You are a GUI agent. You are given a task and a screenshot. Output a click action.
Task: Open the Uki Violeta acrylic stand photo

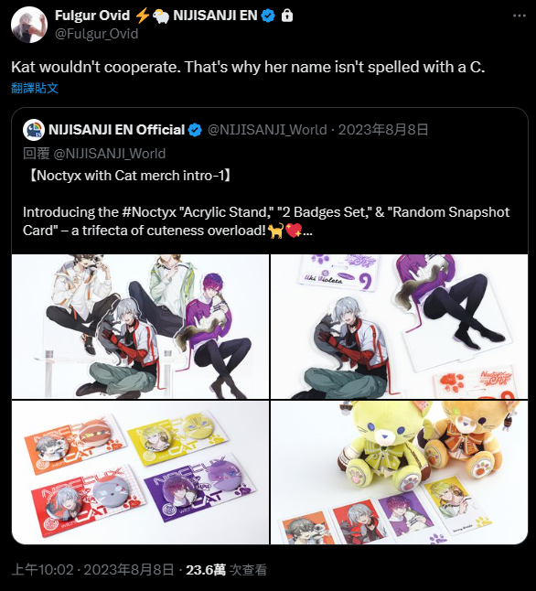click(x=399, y=327)
